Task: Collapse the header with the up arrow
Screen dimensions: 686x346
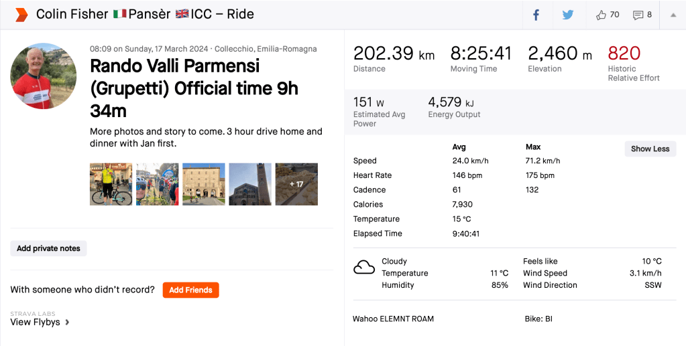Action: point(673,15)
